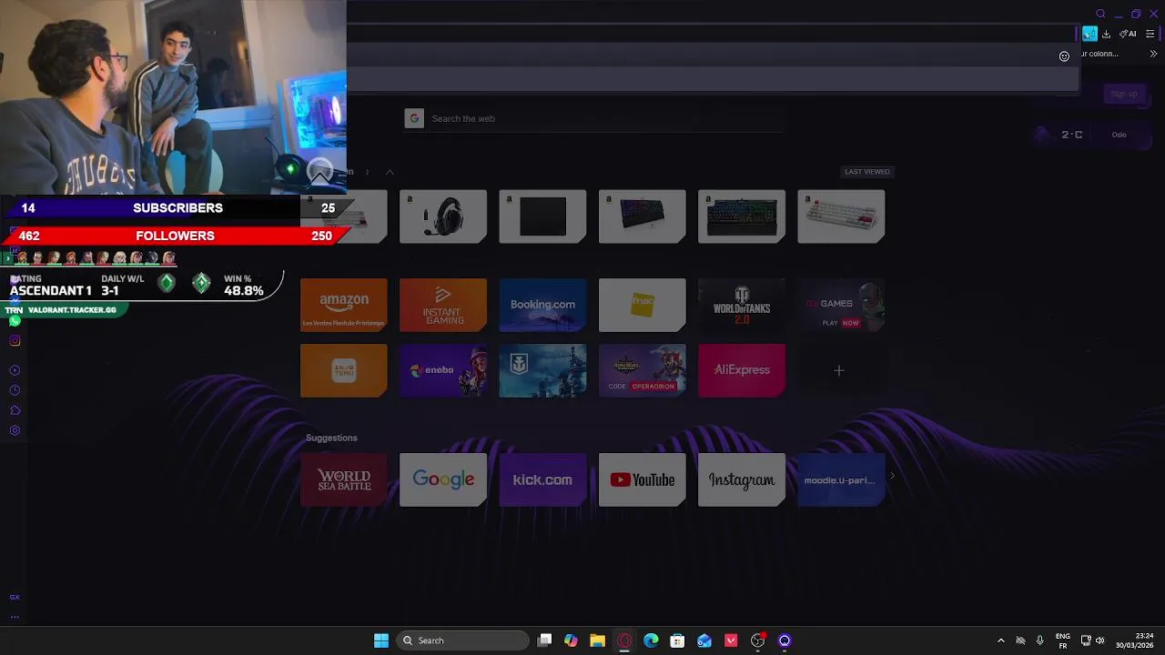Open the Eneba speed dial tile
This screenshot has height=655, width=1165.
pos(443,370)
